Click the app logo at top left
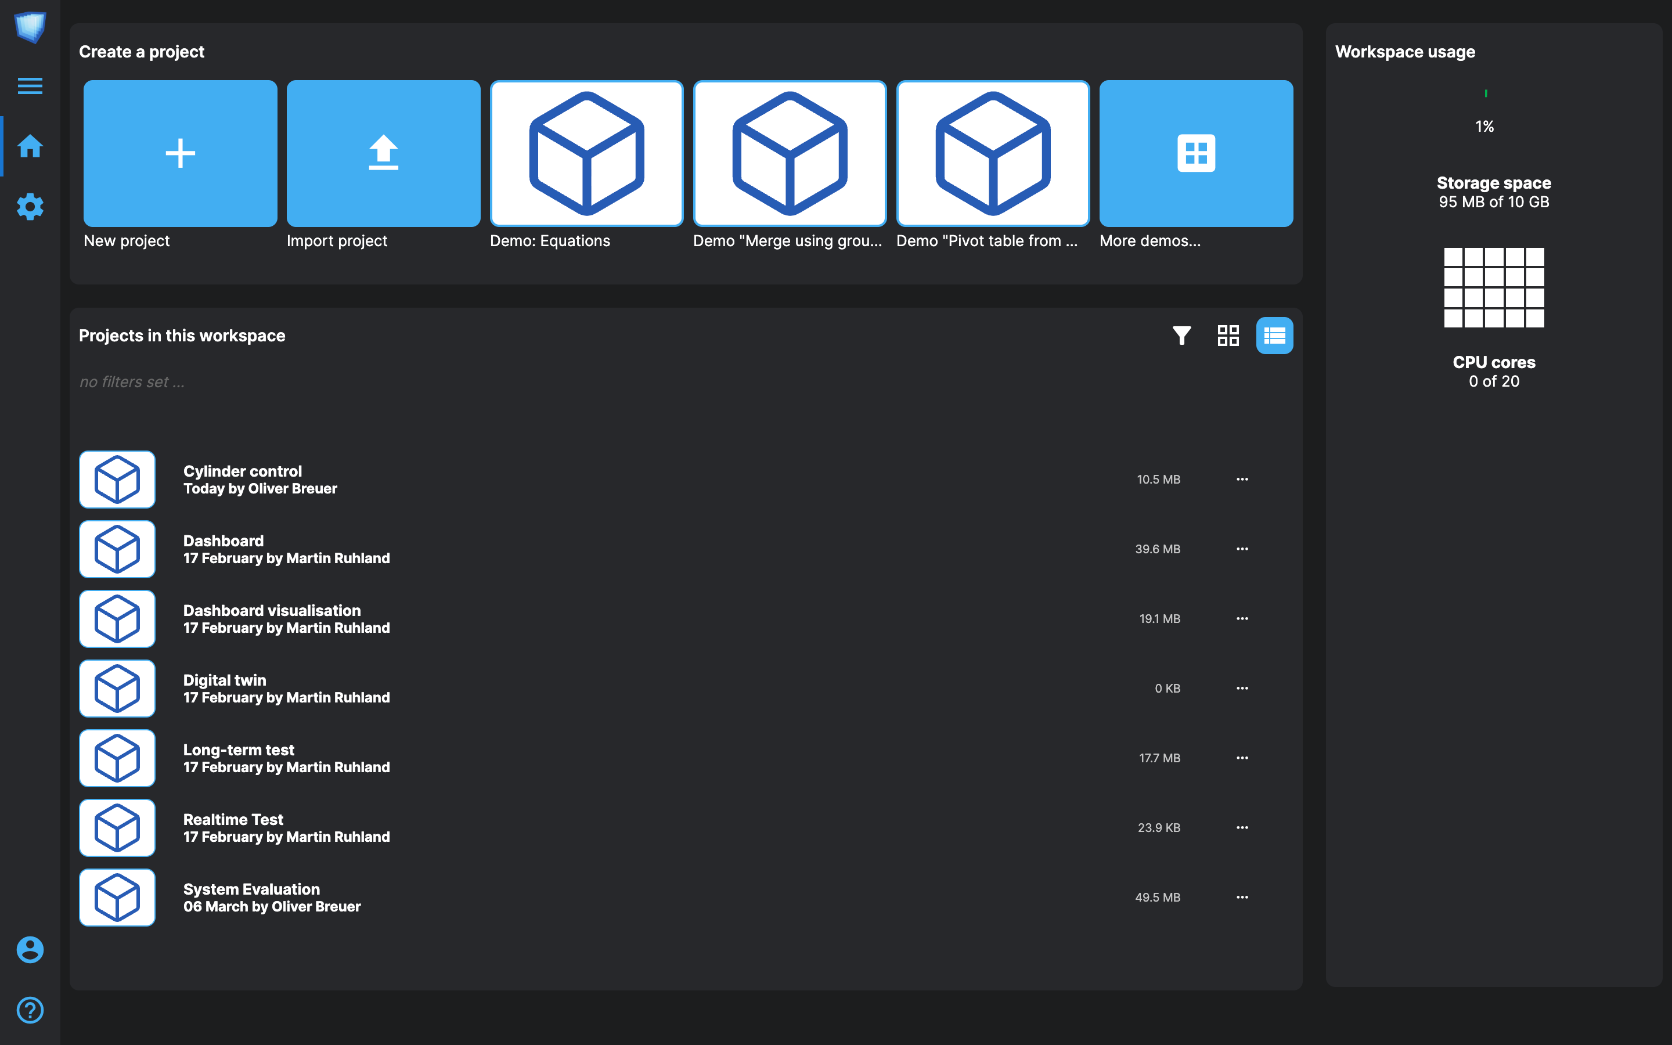The image size is (1672, 1045). click(30, 27)
